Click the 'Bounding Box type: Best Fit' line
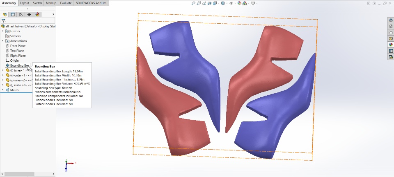This screenshot has width=394, height=177. pyautogui.click(x=54, y=88)
